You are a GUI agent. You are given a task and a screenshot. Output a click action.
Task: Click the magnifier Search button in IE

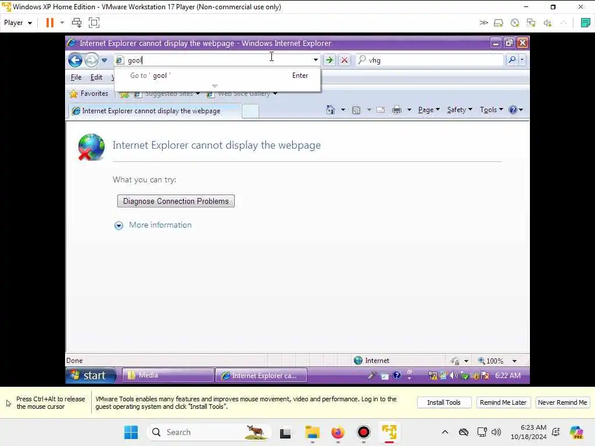512,60
